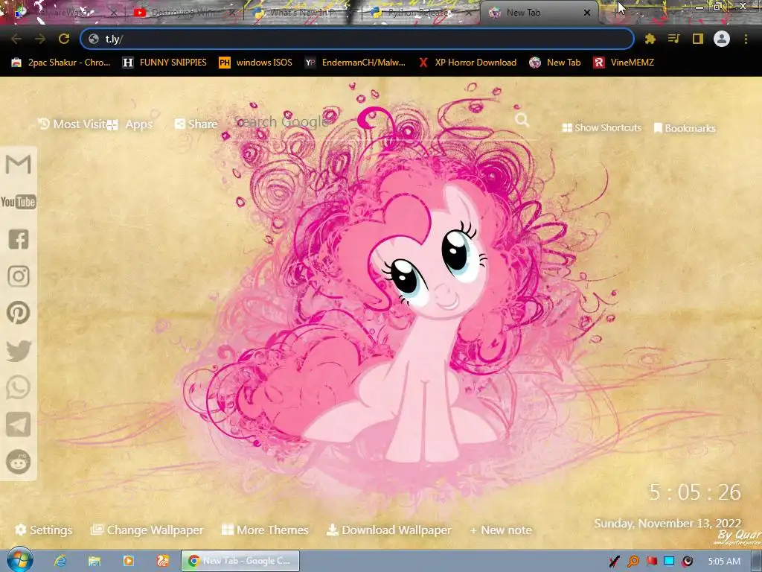
Task: Open Instagram from the sidebar
Action: pos(19,276)
